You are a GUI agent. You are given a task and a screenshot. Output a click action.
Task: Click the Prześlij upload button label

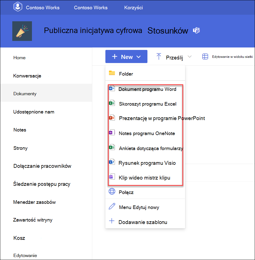[174, 58]
